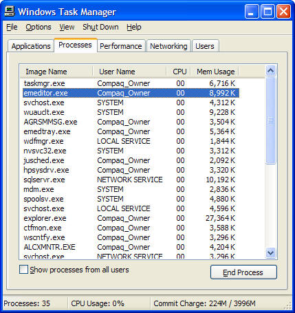
Task: Click the End Process button
Action: [243, 272]
